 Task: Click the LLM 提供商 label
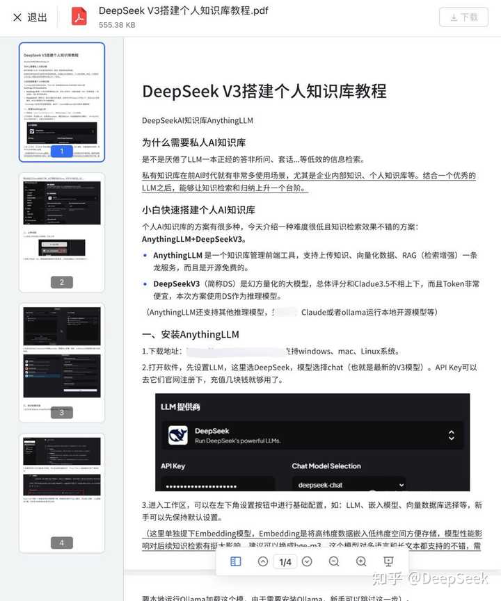pyautogui.click(x=180, y=406)
